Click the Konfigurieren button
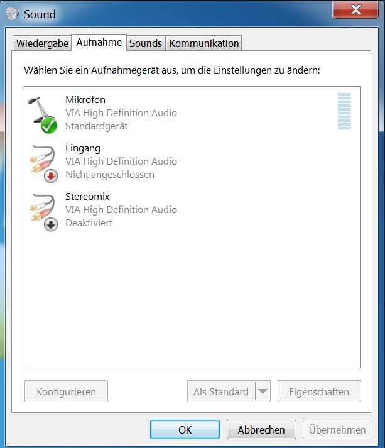The height and width of the screenshot is (448, 385). tap(66, 391)
